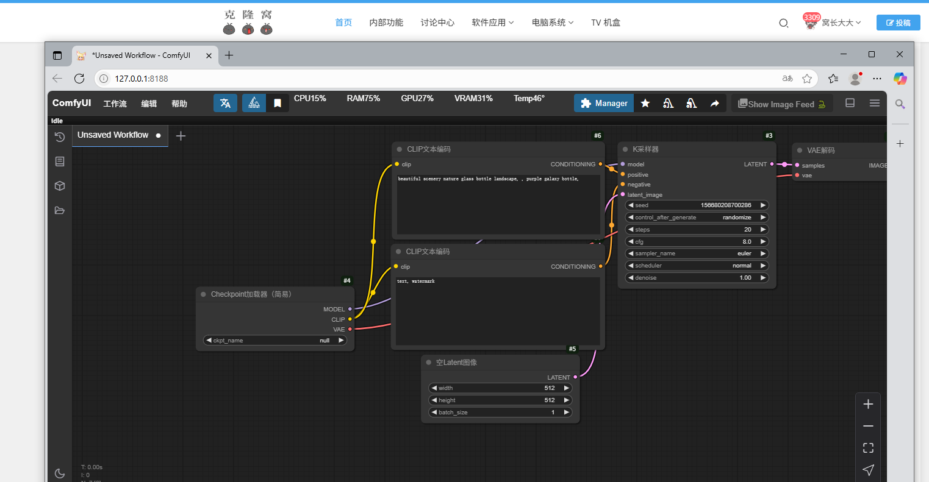Click the bookmark icon in ComfyUI toolbar
Image resolution: width=929 pixels, height=482 pixels.
pyautogui.click(x=278, y=103)
